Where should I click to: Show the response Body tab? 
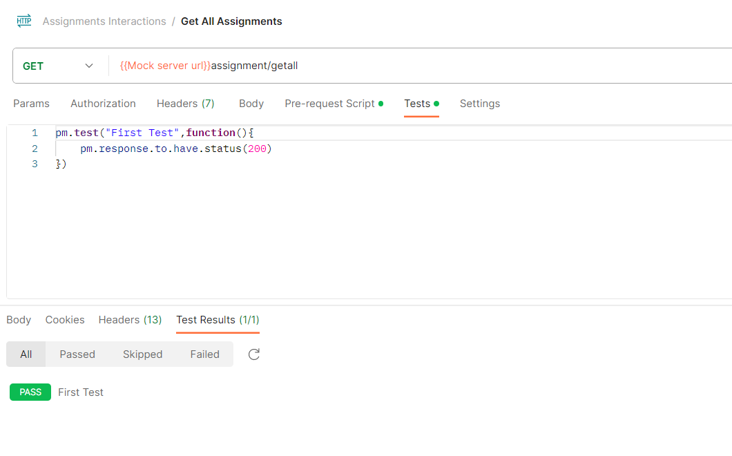pyautogui.click(x=19, y=320)
